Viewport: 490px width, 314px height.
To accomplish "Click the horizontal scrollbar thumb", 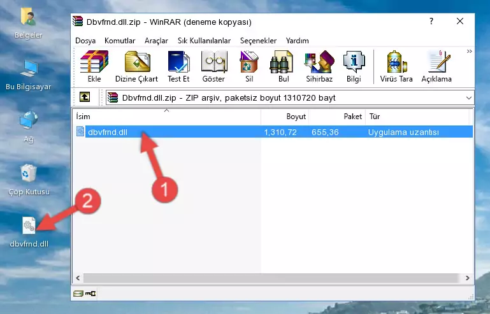I will click(271, 278).
